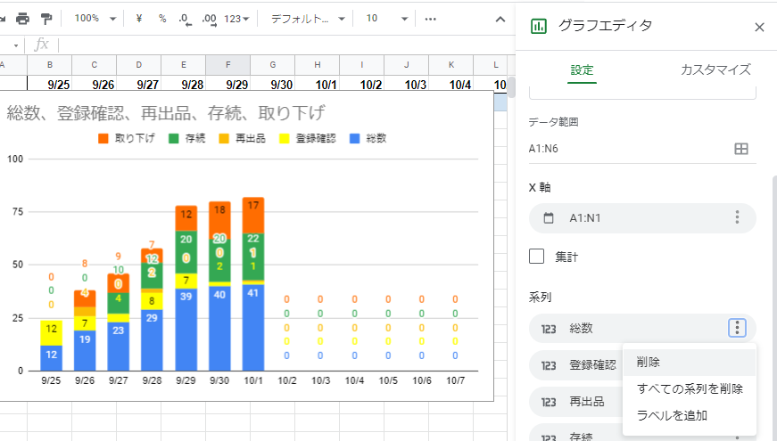This screenshot has width=777, height=441.
Task: Click the 総数 legend blue swatch
Action: click(x=354, y=139)
